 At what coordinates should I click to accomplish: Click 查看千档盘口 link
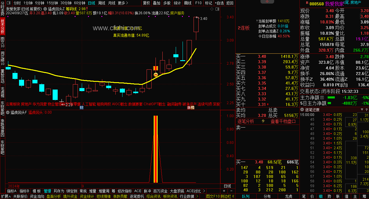(283, 121)
